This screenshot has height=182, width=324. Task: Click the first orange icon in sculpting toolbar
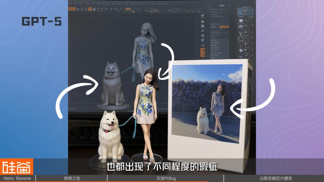pos(70,9)
